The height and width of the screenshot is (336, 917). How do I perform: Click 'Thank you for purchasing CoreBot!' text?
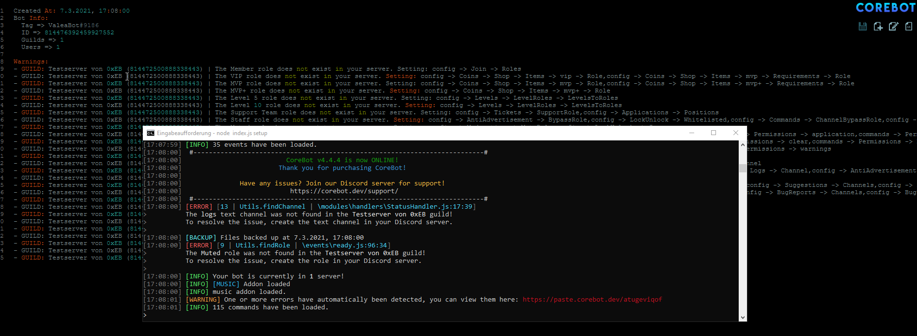click(342, 168)
